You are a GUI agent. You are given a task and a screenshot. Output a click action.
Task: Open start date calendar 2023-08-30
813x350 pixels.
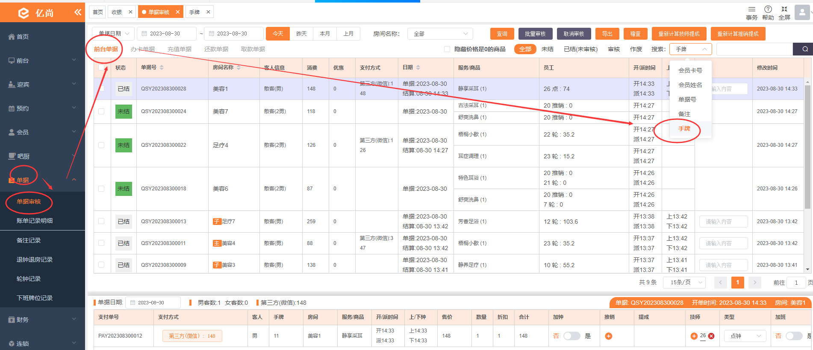(168, 34)
